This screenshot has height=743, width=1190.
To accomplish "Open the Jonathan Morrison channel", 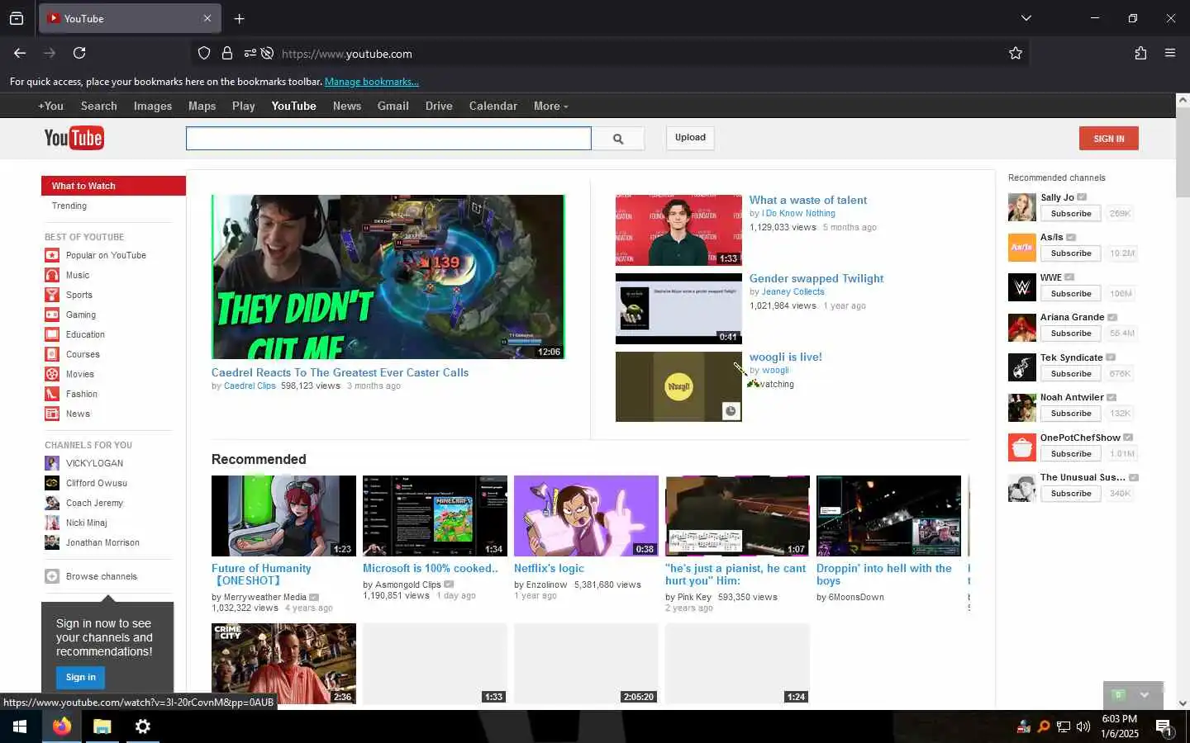I will 102,542.
